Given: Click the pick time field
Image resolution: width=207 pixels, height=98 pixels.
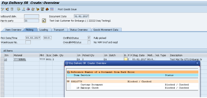Looking at the screenshot, I should (48, 38).
